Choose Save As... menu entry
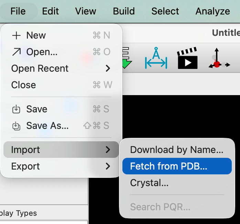This screenshot has width=240, height=224. (x=47, y=125)
